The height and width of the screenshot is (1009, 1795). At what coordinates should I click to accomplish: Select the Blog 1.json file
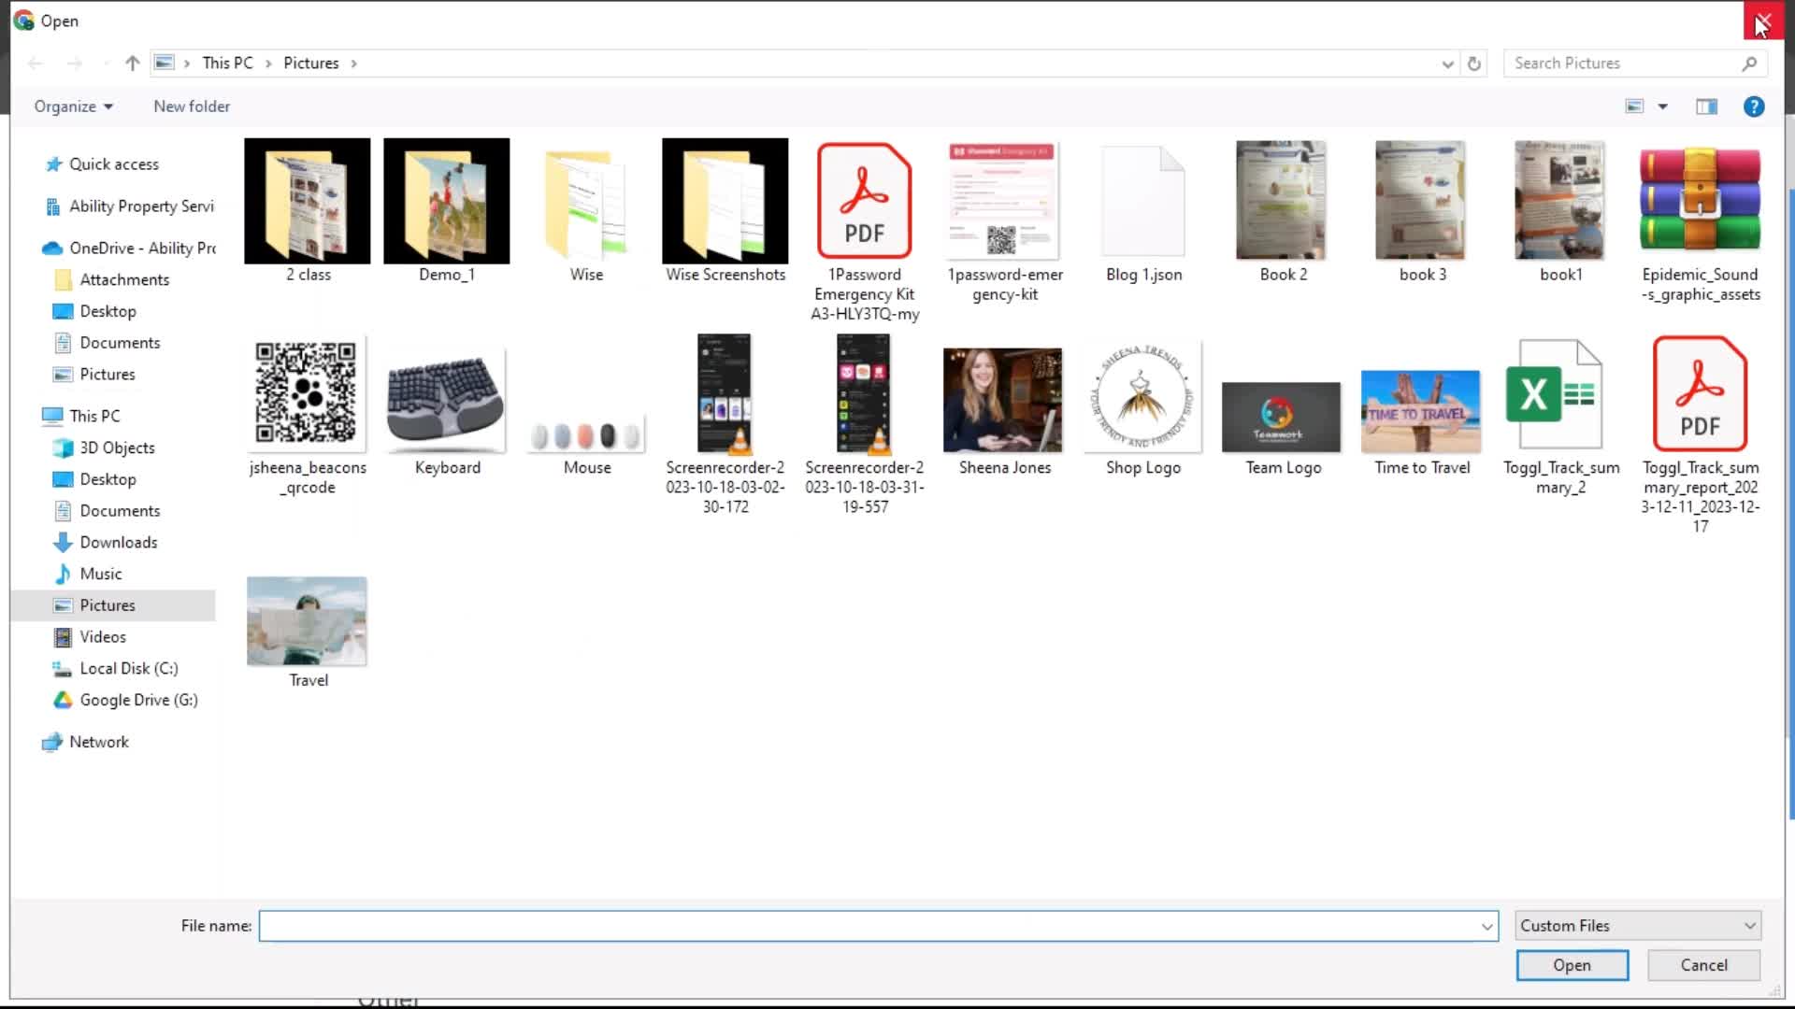[1143, 212]
